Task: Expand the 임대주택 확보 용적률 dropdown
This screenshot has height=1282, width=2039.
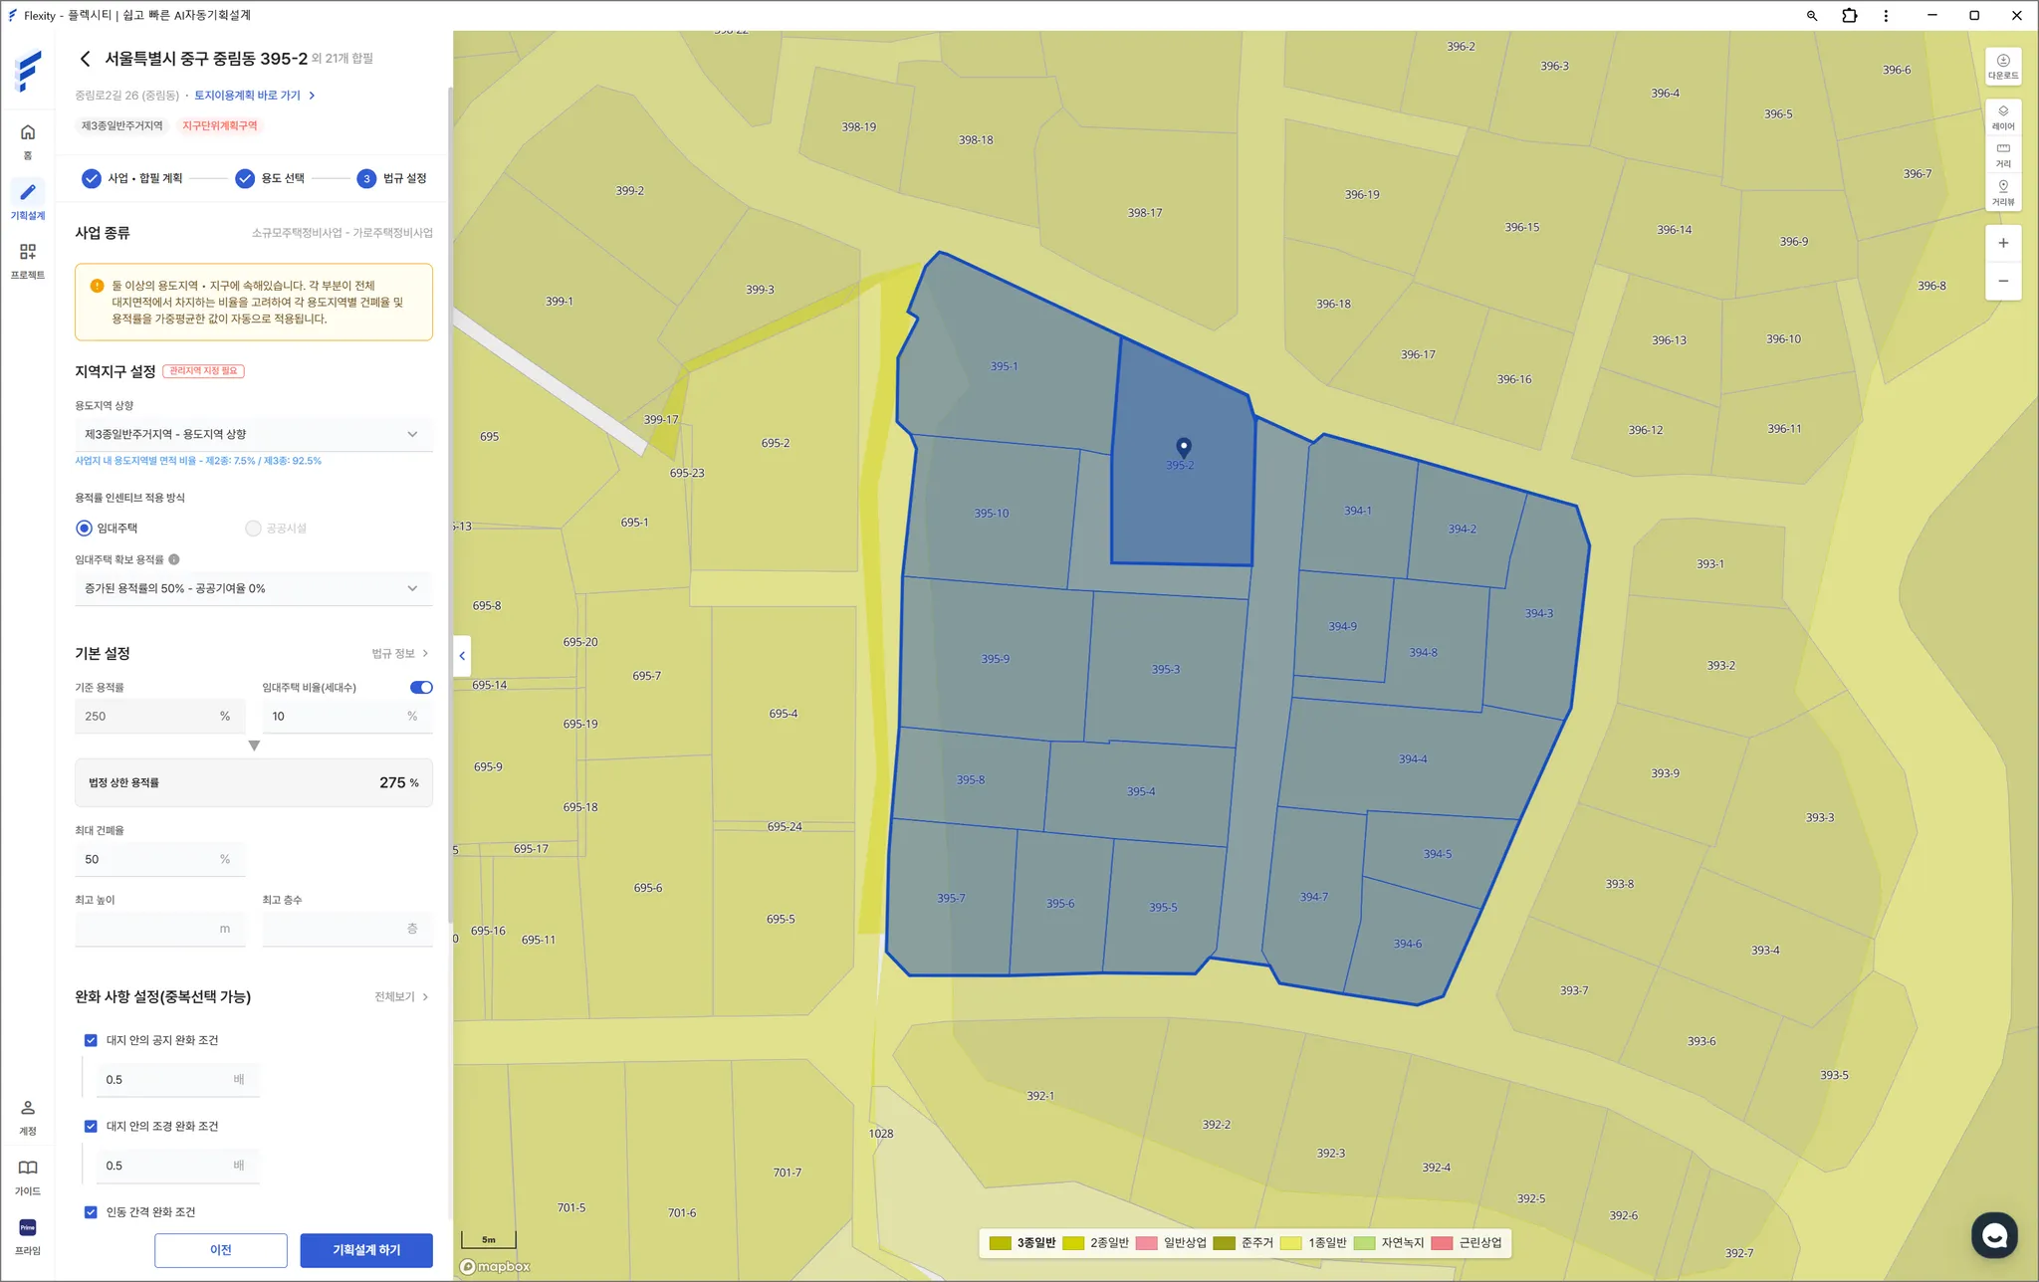Action: click(x=253, y=588)
